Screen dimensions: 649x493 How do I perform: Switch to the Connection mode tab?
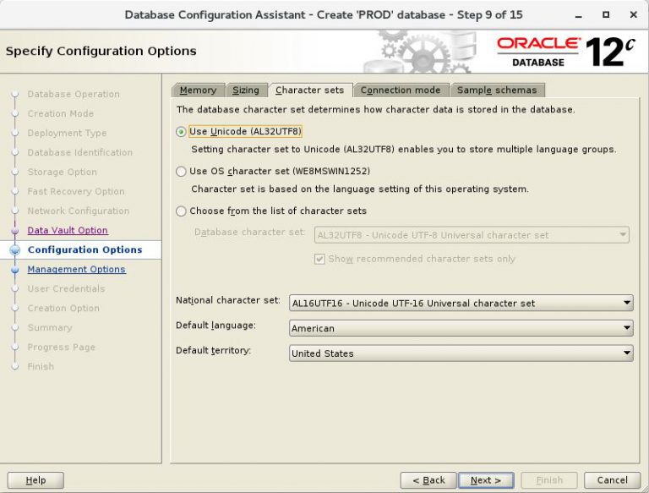click(x=400, y=90)
